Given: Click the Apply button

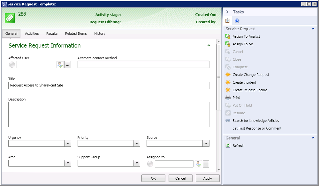Looking at the screenshot, I should pyautogui.click(x=208, y=178).
